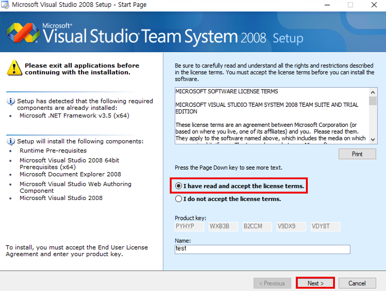Click info icon beside 'Setup has detected'
The width and height of the screenshot is (386, 291).
pyautogui.click(x=11, y=101)
